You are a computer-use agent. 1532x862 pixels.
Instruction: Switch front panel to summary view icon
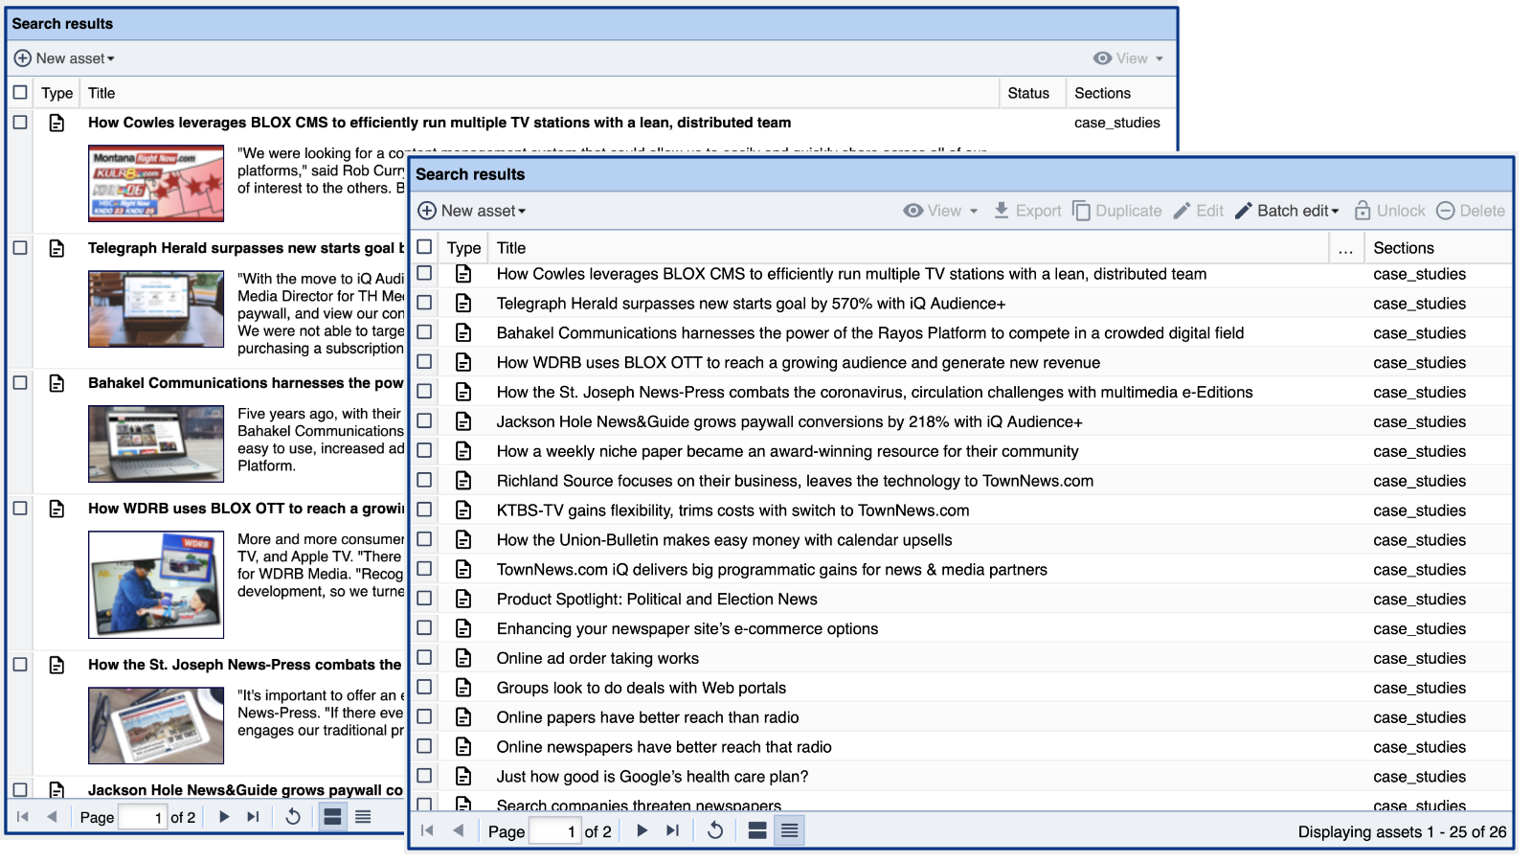(756, 830)
